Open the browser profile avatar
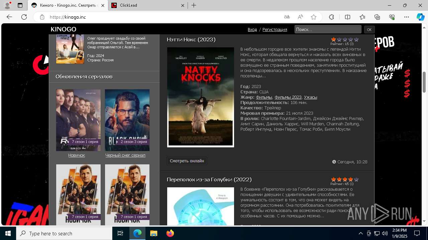 (7, 5)
